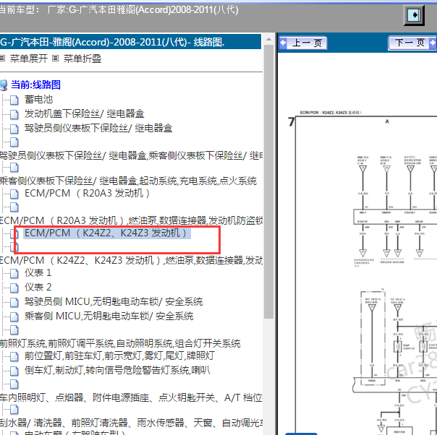This screenshot has height=435, width=437.
Task: Open ECM/PCM（R20A3 发动机）diagram
Action: coord(88,193)
